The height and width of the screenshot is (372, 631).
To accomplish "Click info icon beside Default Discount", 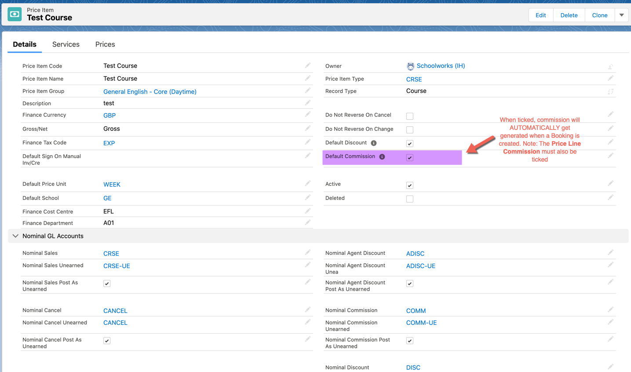I will (374, 143).
